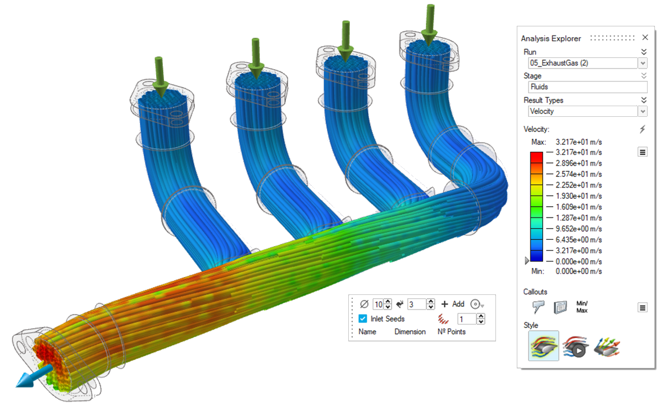The width and height of the screenshot is (669, 414).
Task: Collapse the Result Types section chevron
Action: 644,100
